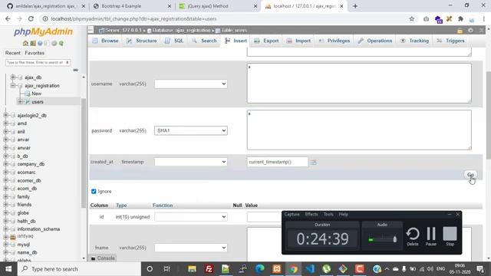
Task: Open the password function dropdown showing SHA1
Action: pos(191,130)
